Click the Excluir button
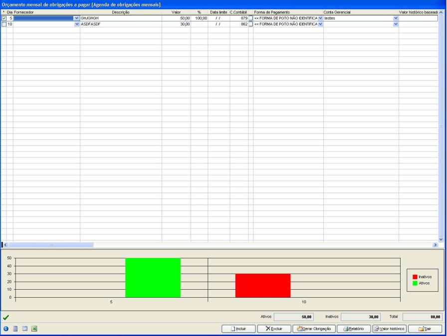The image size is (447, 336). point(274,329)
